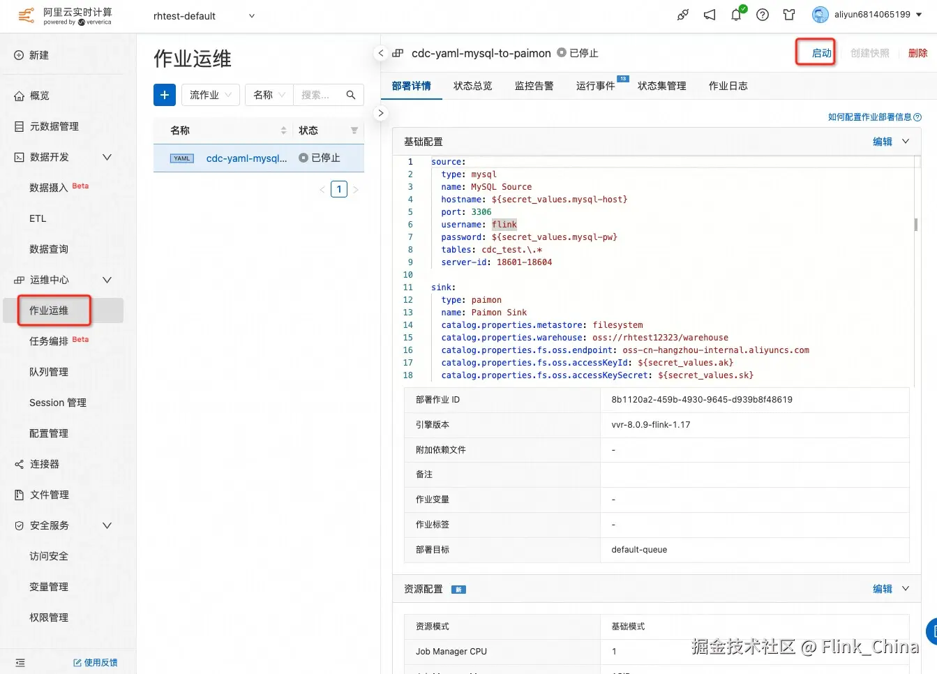The height and width of the screenshot is (674, 937).
Task: Collapse the 资源配置 section chevron
Action: (x=906, y=589)
